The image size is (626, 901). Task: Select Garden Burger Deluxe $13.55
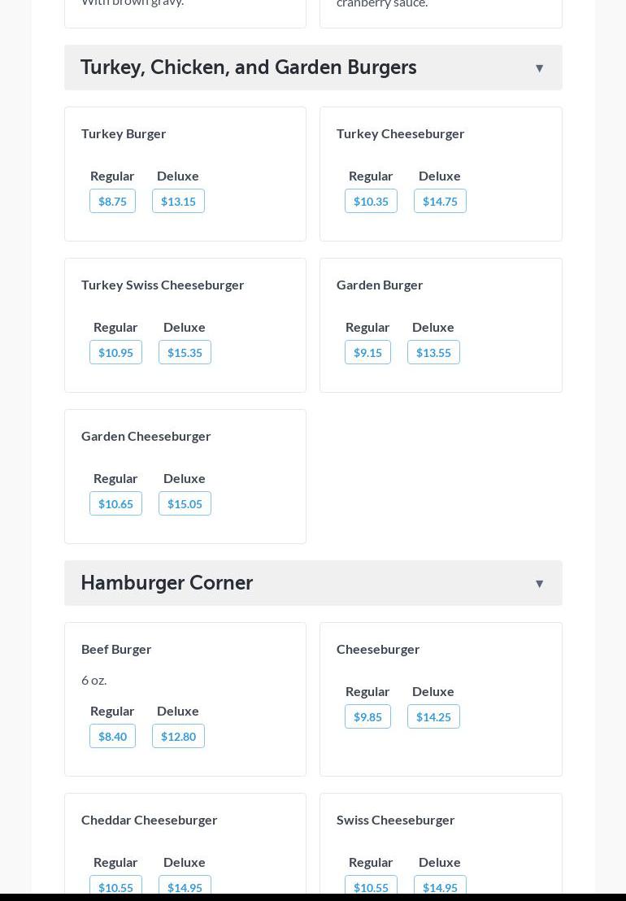(x=433, y=352)
